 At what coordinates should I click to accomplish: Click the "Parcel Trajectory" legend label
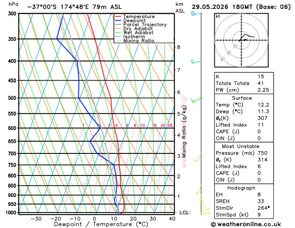point(145,25)
